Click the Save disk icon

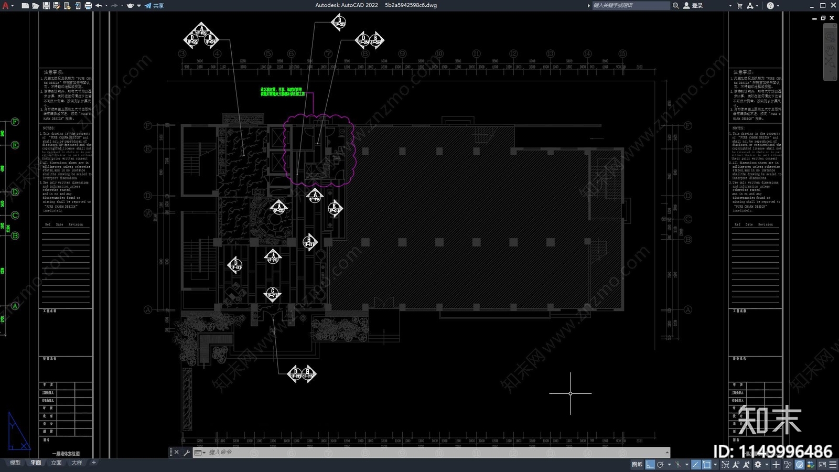pos(46,6)
